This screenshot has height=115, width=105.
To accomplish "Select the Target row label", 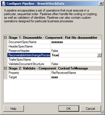I will pyautogui.click(x=29, y=77).
